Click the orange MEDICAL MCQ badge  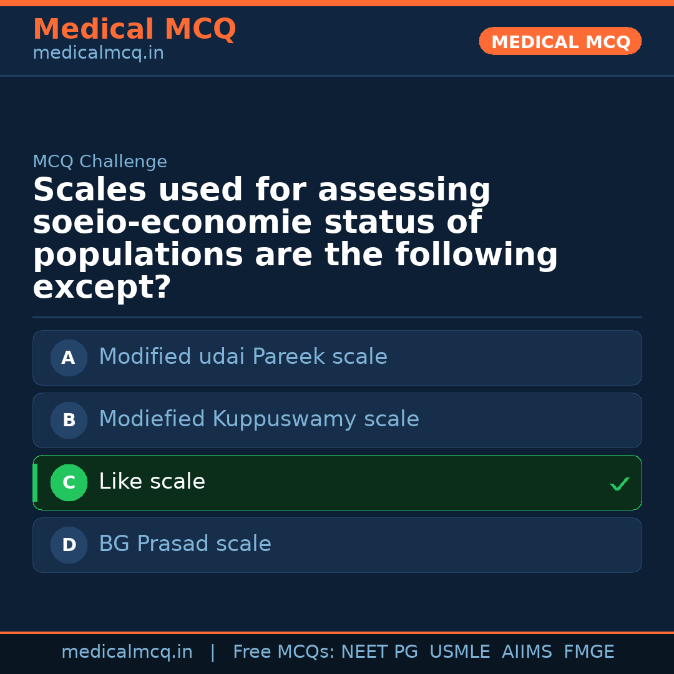coord(560,41)
